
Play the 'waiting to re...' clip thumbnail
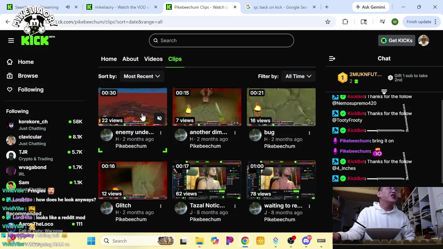click(x=281, y=180)
